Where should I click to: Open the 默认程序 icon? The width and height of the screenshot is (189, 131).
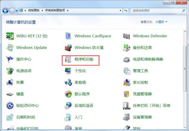[68, 94]
